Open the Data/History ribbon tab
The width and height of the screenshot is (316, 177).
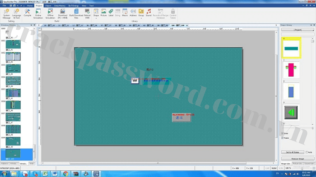pyautogui.click(x=60, y=6)
